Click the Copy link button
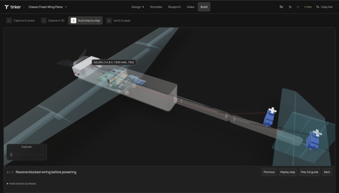Image resolution: width=339 pixels, height=193 pixels. (324, 7)
